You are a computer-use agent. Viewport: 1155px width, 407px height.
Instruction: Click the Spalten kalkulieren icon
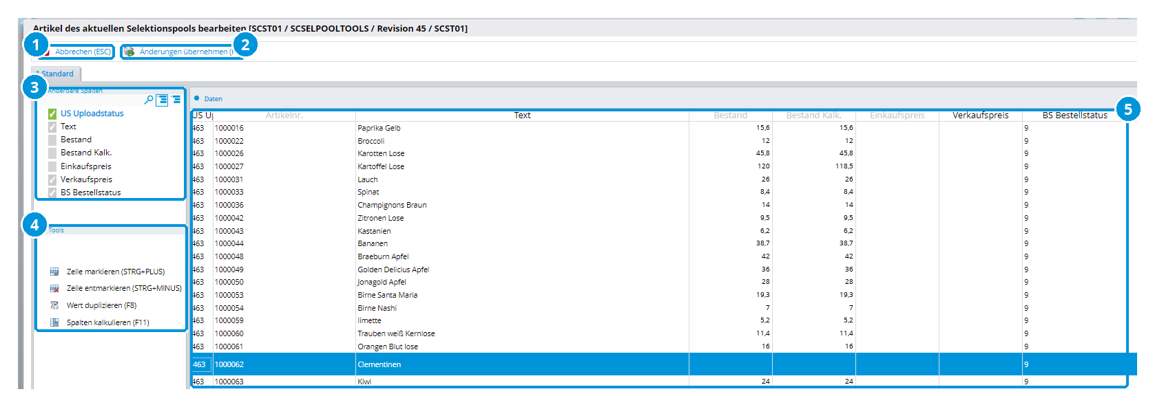[54, 322]
